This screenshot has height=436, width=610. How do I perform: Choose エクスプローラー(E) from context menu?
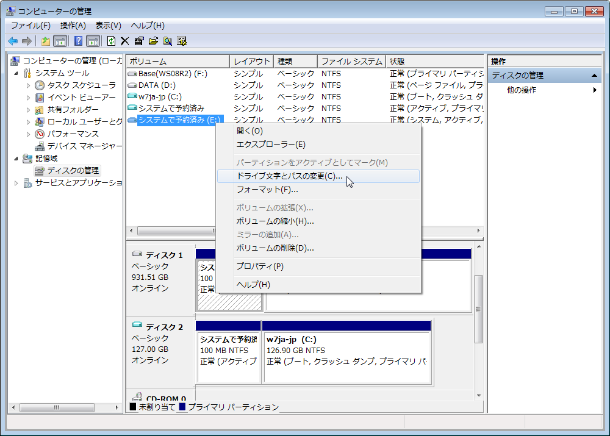point(318,145)
